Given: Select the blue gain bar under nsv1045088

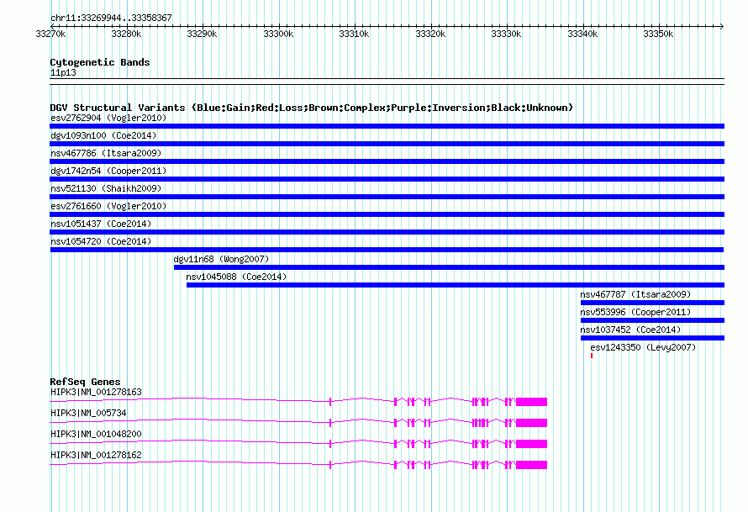Looking at the screenshot, I should click(456, 285).
